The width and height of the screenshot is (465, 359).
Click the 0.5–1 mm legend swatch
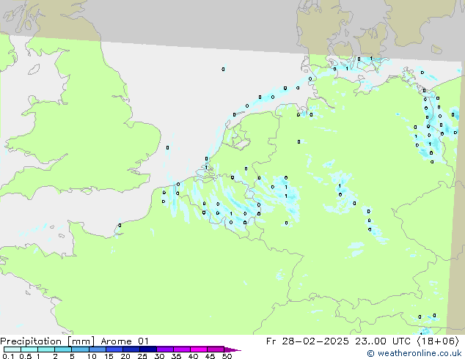(29, 349)
